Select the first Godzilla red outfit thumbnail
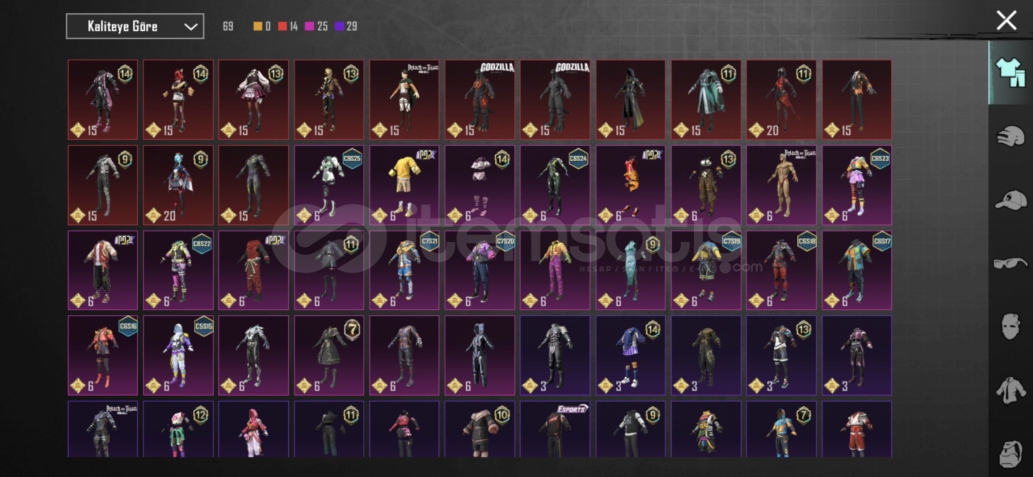1033x477 pixels. [x=480, y=100]
